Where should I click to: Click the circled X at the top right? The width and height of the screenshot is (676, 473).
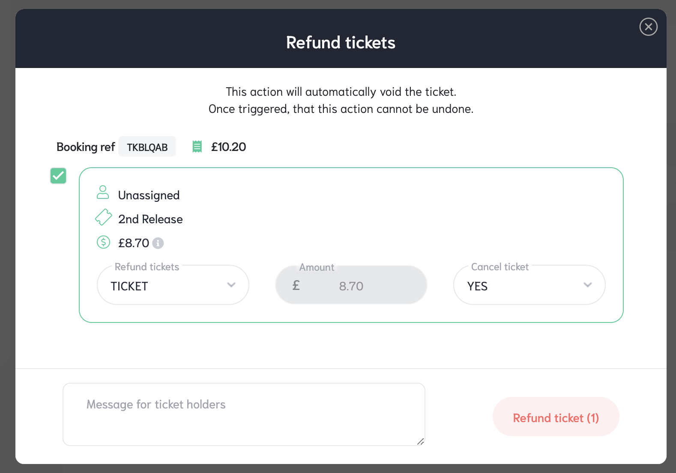coord(648,27)
